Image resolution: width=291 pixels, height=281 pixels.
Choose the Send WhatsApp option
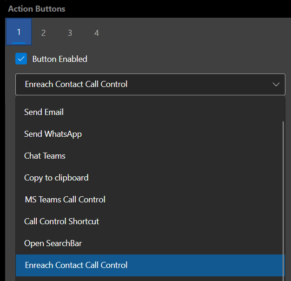53,134
